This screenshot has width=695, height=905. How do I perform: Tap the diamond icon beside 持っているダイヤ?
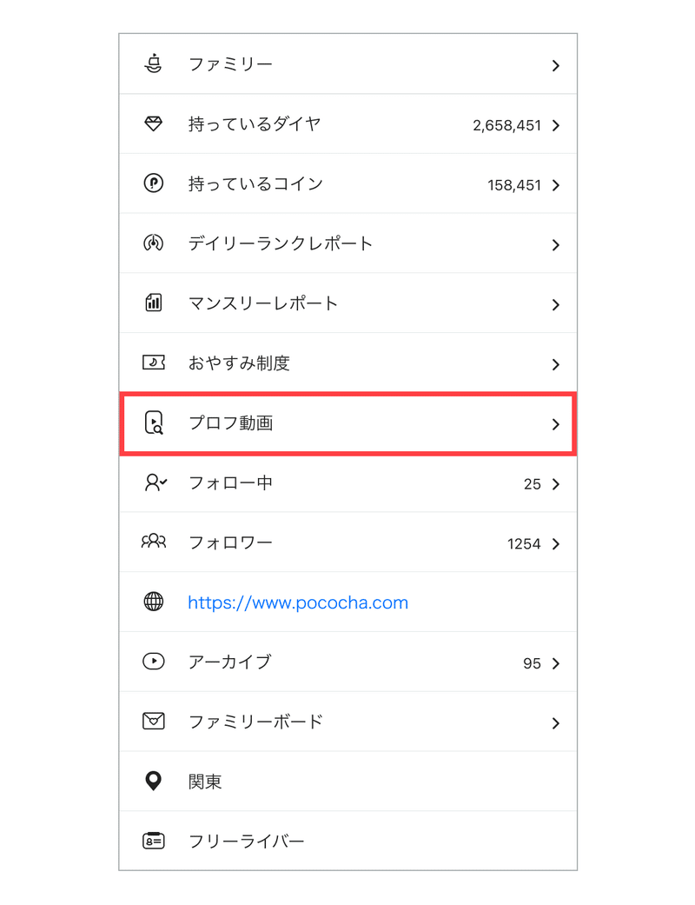(x=154, y=123)
